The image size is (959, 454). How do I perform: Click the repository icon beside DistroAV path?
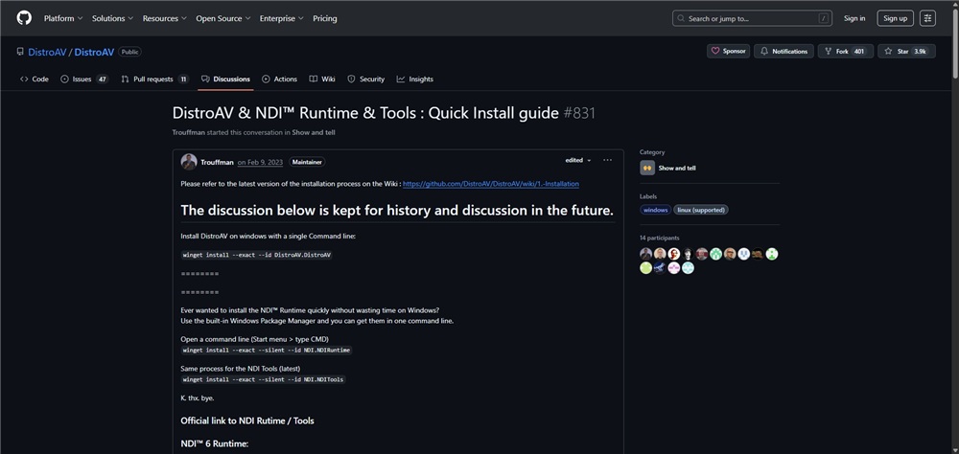click(20, 52)
